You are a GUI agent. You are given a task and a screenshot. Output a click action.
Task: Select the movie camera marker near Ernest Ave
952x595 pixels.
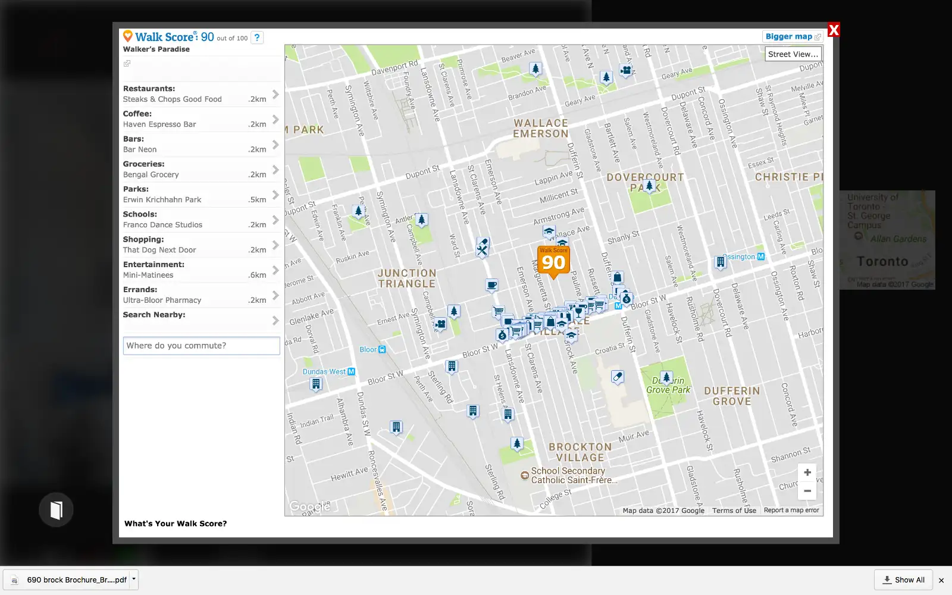tap(440, 324)
